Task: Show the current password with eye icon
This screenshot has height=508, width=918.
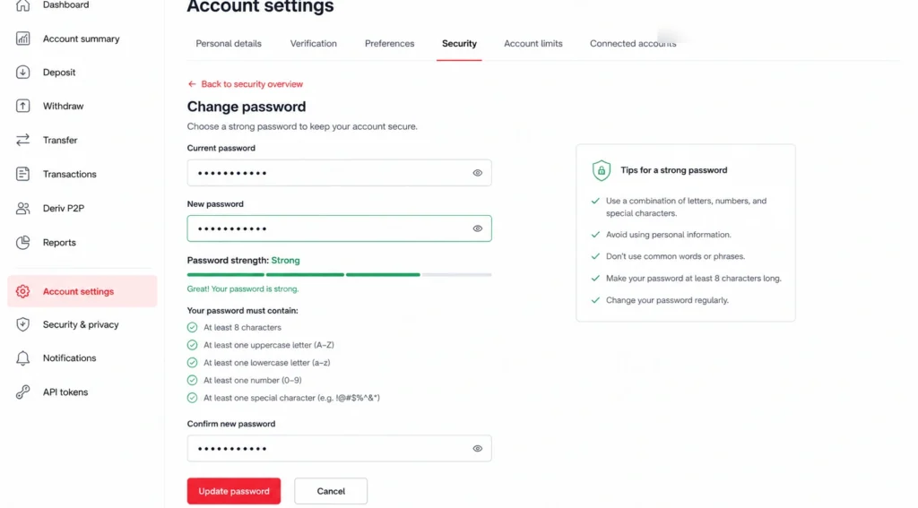Action: pos(478,173)
